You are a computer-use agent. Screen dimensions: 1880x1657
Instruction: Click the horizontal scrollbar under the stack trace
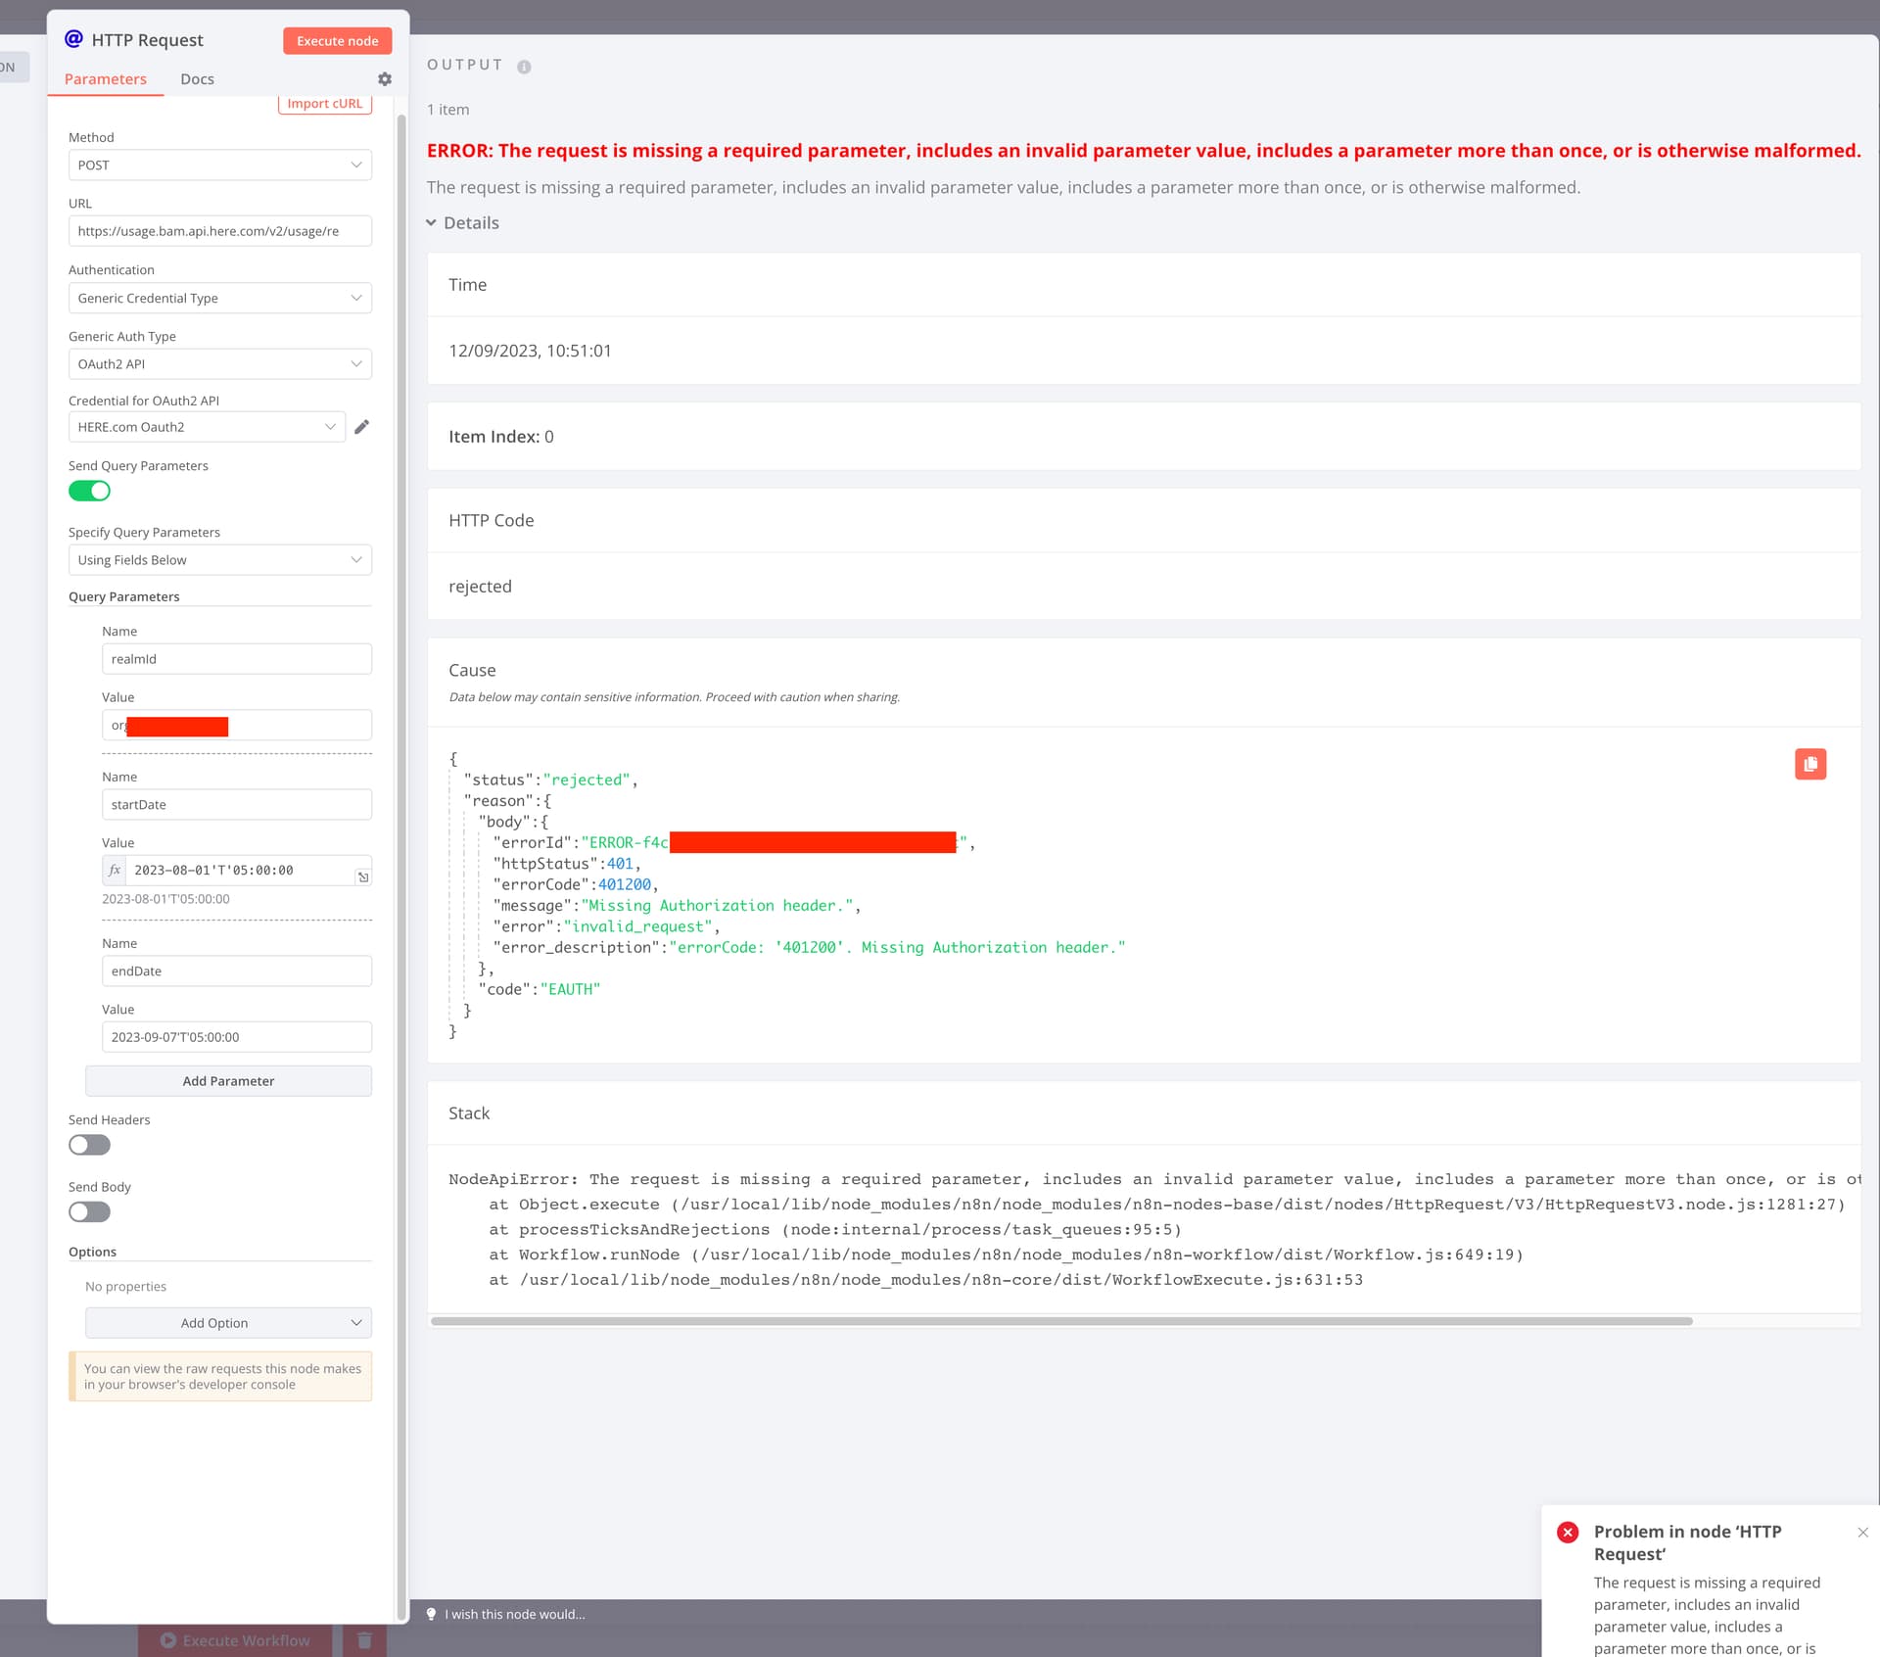pos(1060,1321)
